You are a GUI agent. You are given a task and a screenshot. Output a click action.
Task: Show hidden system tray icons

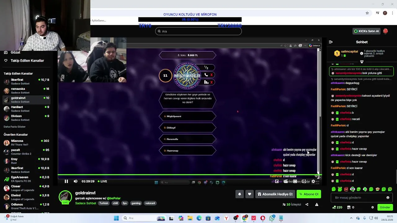(351, 218)
